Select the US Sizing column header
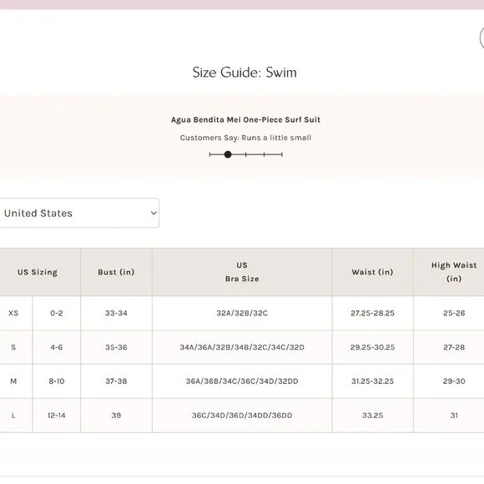Image resolution: width=484 pixels, height=484 pixels. coord(38,272)
